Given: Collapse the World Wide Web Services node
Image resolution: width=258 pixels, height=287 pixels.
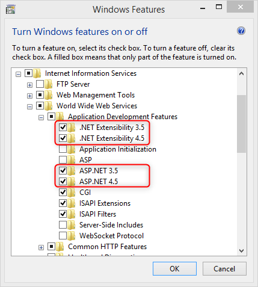Looking at the screenshot, I should (29, 106).
